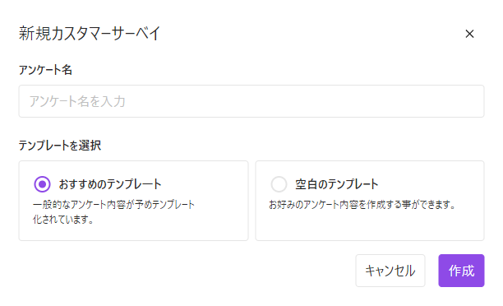Close the 新規カスタマーサーベイ dialog with the X icon

pyautogui.click(x=469, y=34)
